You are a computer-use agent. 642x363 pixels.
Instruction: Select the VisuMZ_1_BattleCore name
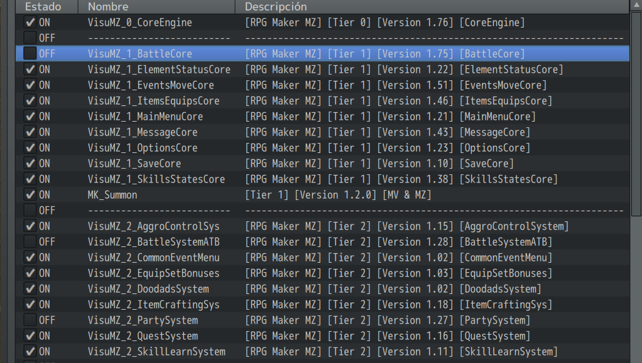(139, 54)
